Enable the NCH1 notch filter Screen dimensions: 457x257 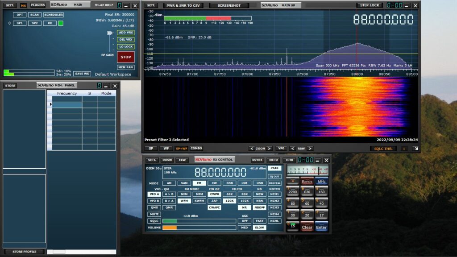tap(274, 194)
